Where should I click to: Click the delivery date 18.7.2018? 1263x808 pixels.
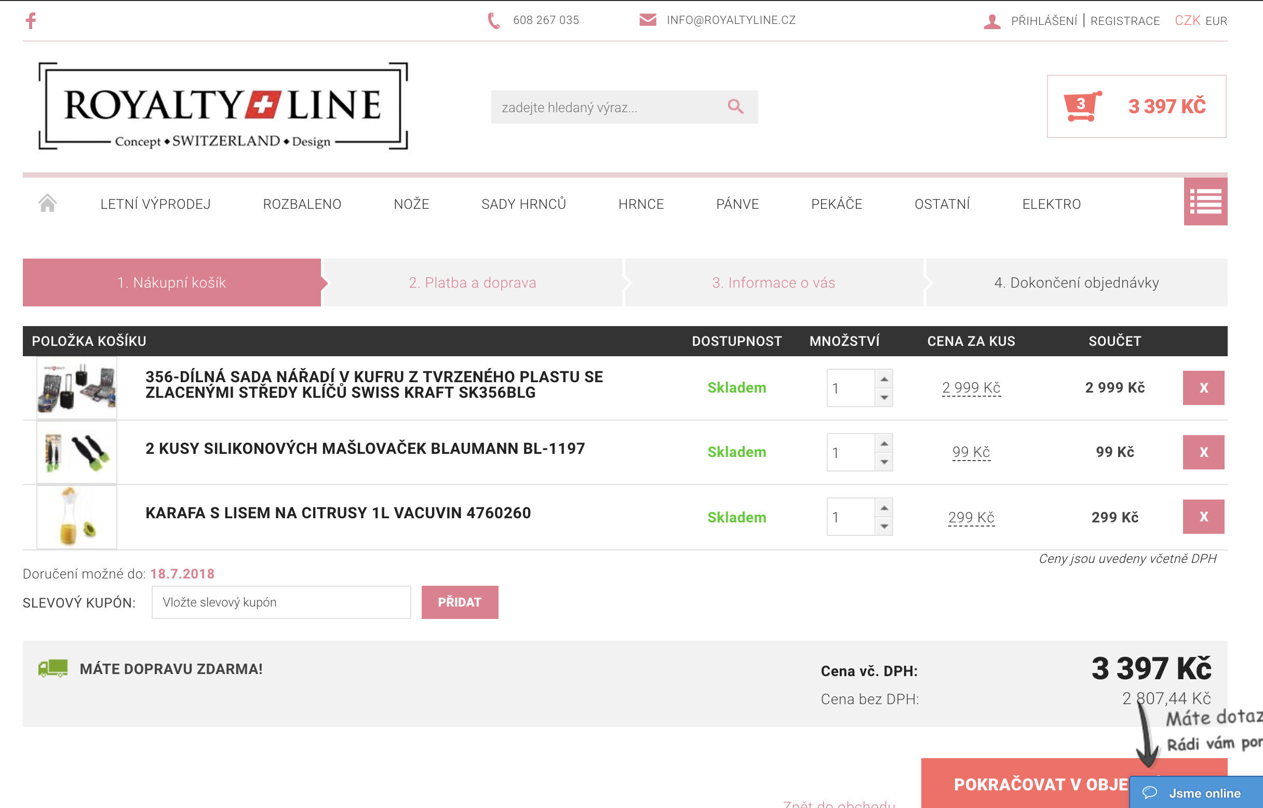[182, 573]
